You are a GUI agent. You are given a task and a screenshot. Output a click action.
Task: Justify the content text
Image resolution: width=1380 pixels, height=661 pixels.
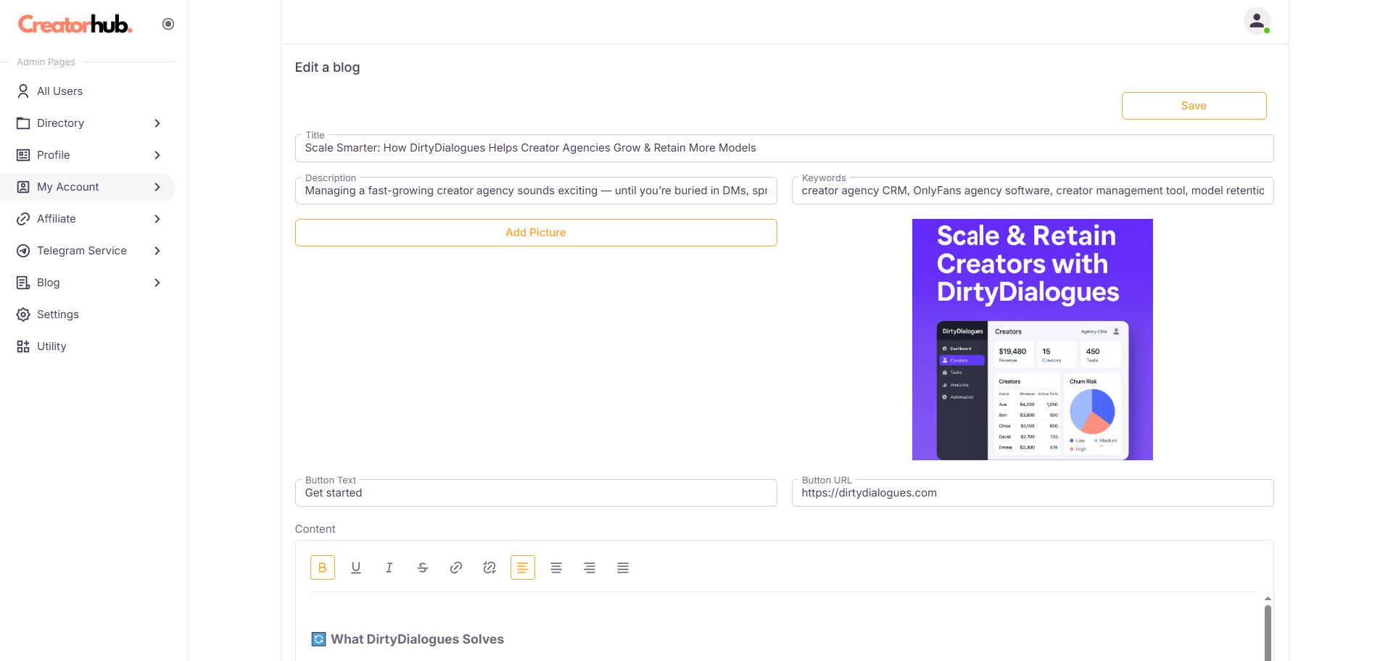tap(623, 568)
